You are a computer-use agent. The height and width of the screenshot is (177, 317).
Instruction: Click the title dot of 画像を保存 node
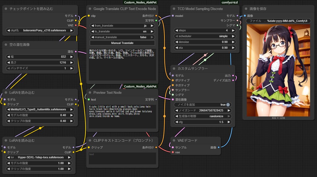[246, 9]
